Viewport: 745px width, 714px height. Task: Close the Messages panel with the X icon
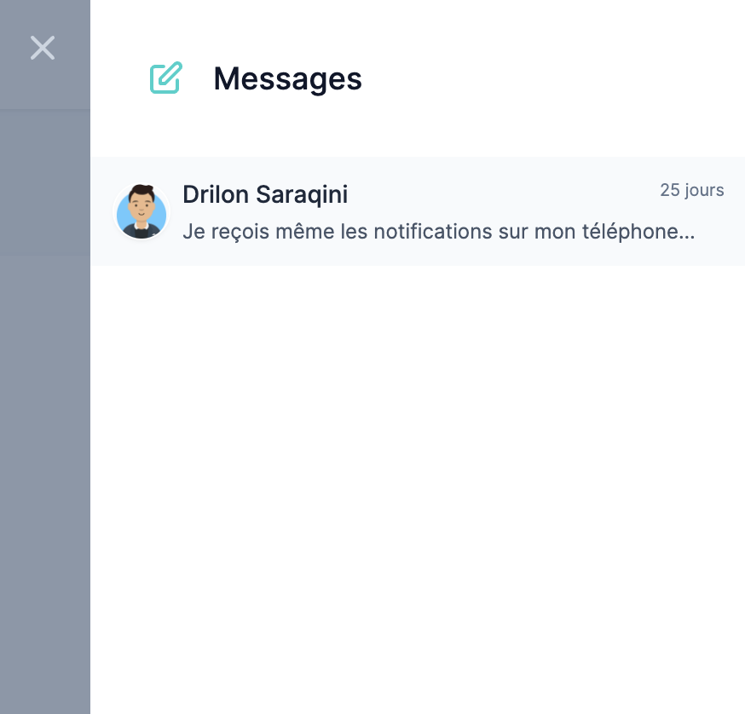43,48
